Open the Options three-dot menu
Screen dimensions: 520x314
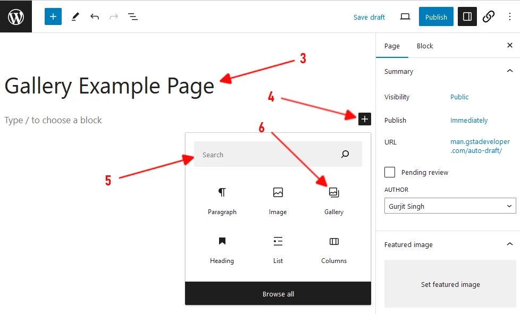tap(510, 16)
